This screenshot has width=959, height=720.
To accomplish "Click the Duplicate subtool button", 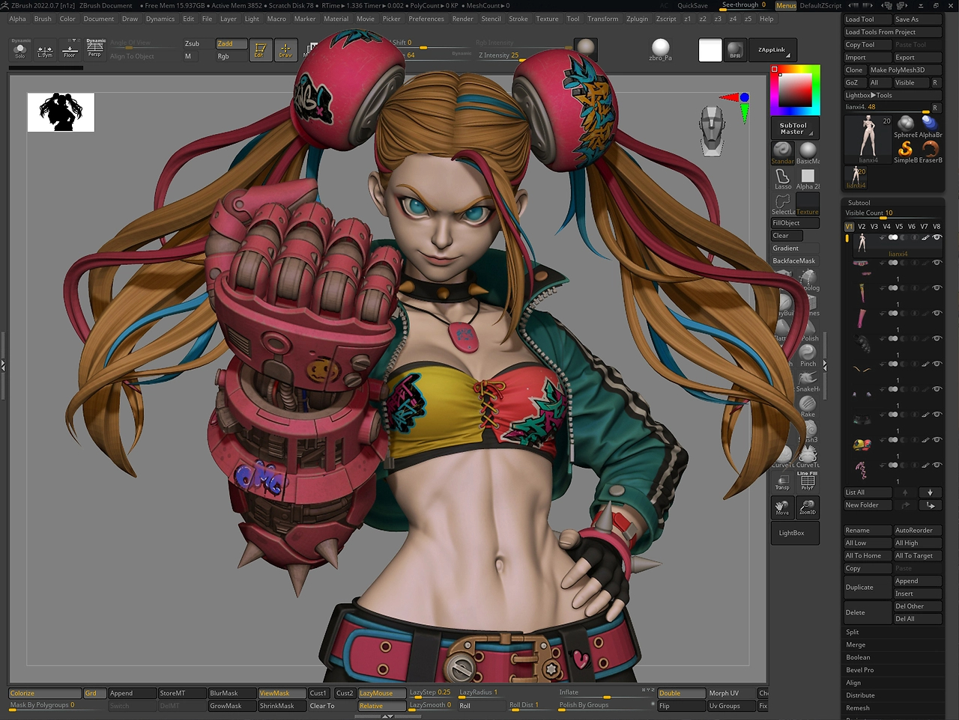I will tap(868, 588).
